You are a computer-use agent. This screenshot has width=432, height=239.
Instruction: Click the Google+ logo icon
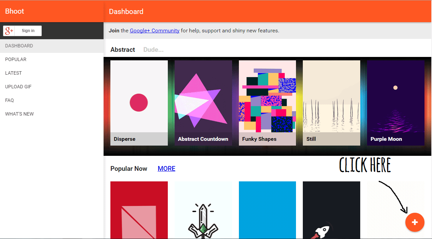coord(9,31)
